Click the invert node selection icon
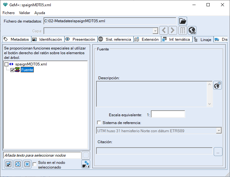 tap(18, 164)
